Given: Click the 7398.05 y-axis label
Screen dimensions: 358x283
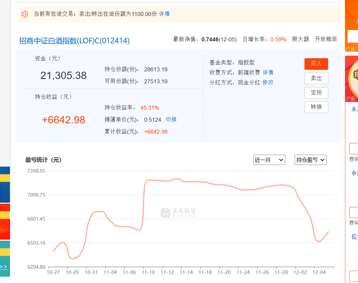Looking at the screenshot, I should (36, 171).
